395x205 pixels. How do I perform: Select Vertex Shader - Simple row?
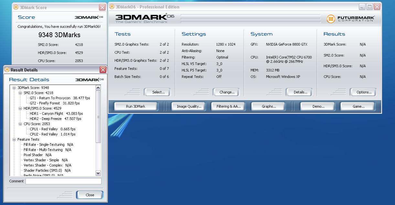tap(46, 160)
